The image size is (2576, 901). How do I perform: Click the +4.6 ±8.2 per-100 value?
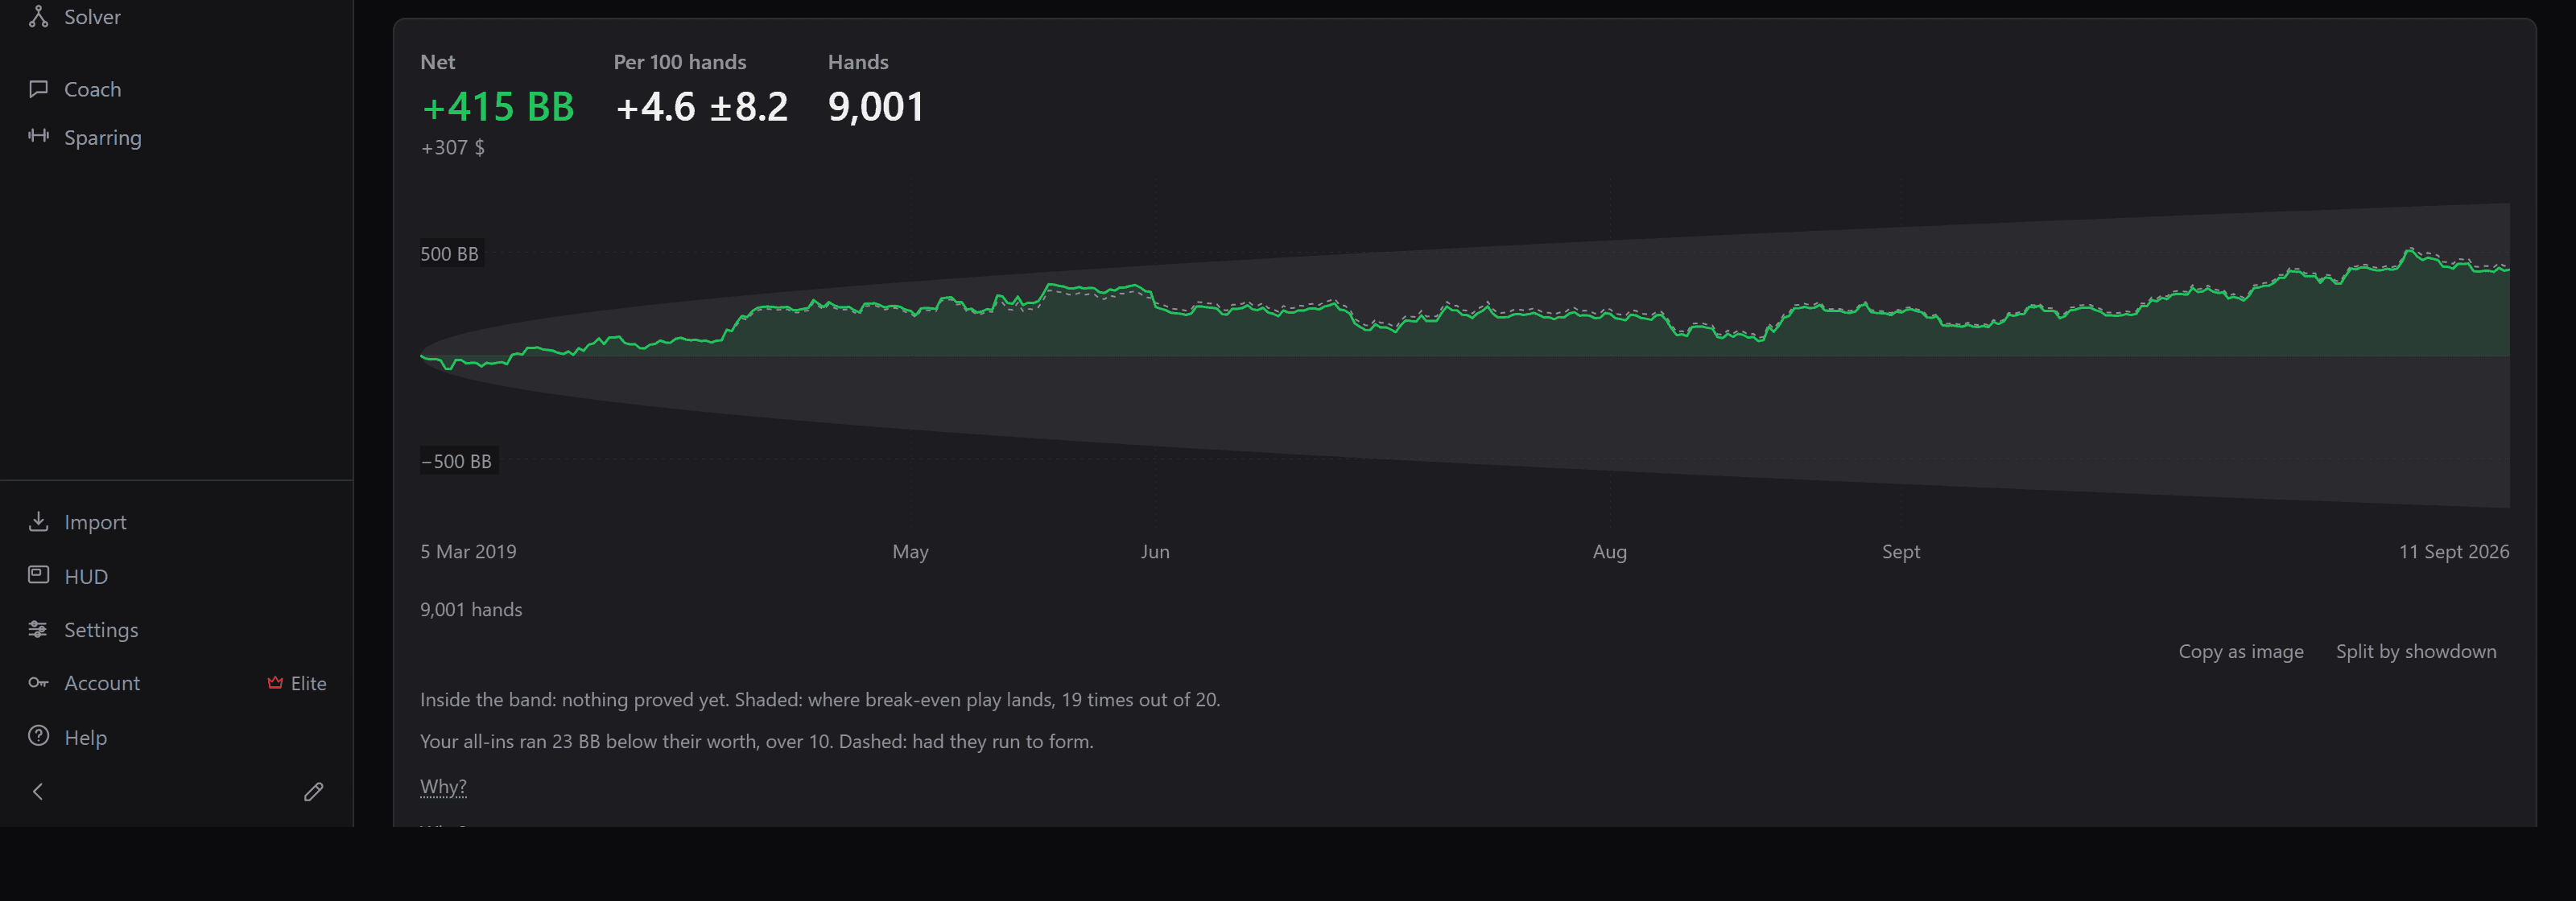(702, 107)
